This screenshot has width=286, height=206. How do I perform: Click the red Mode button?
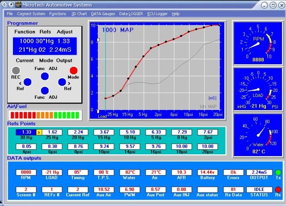pyautogui.click(x=73, y=70)
